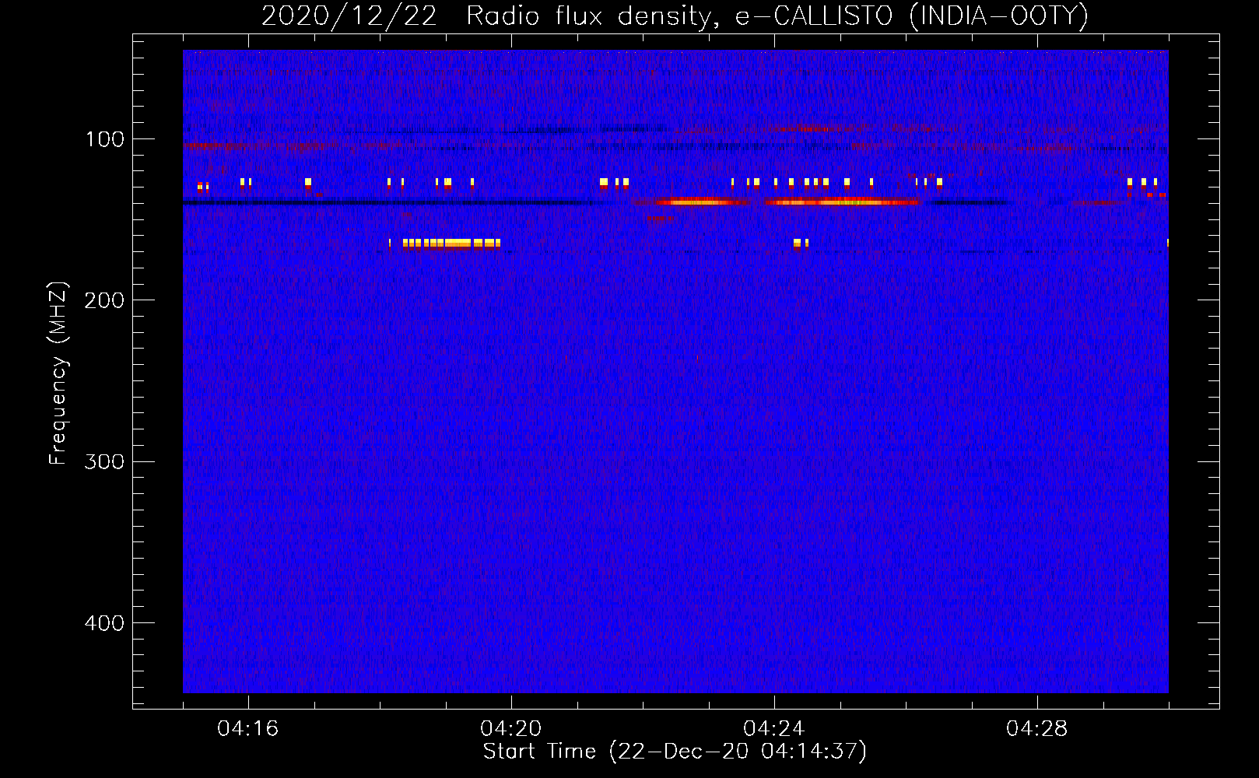The height and width of the screenshot is (778, 1259).
Task: Click the time tick label "04:28"
Action: (x=1037, y=728)
